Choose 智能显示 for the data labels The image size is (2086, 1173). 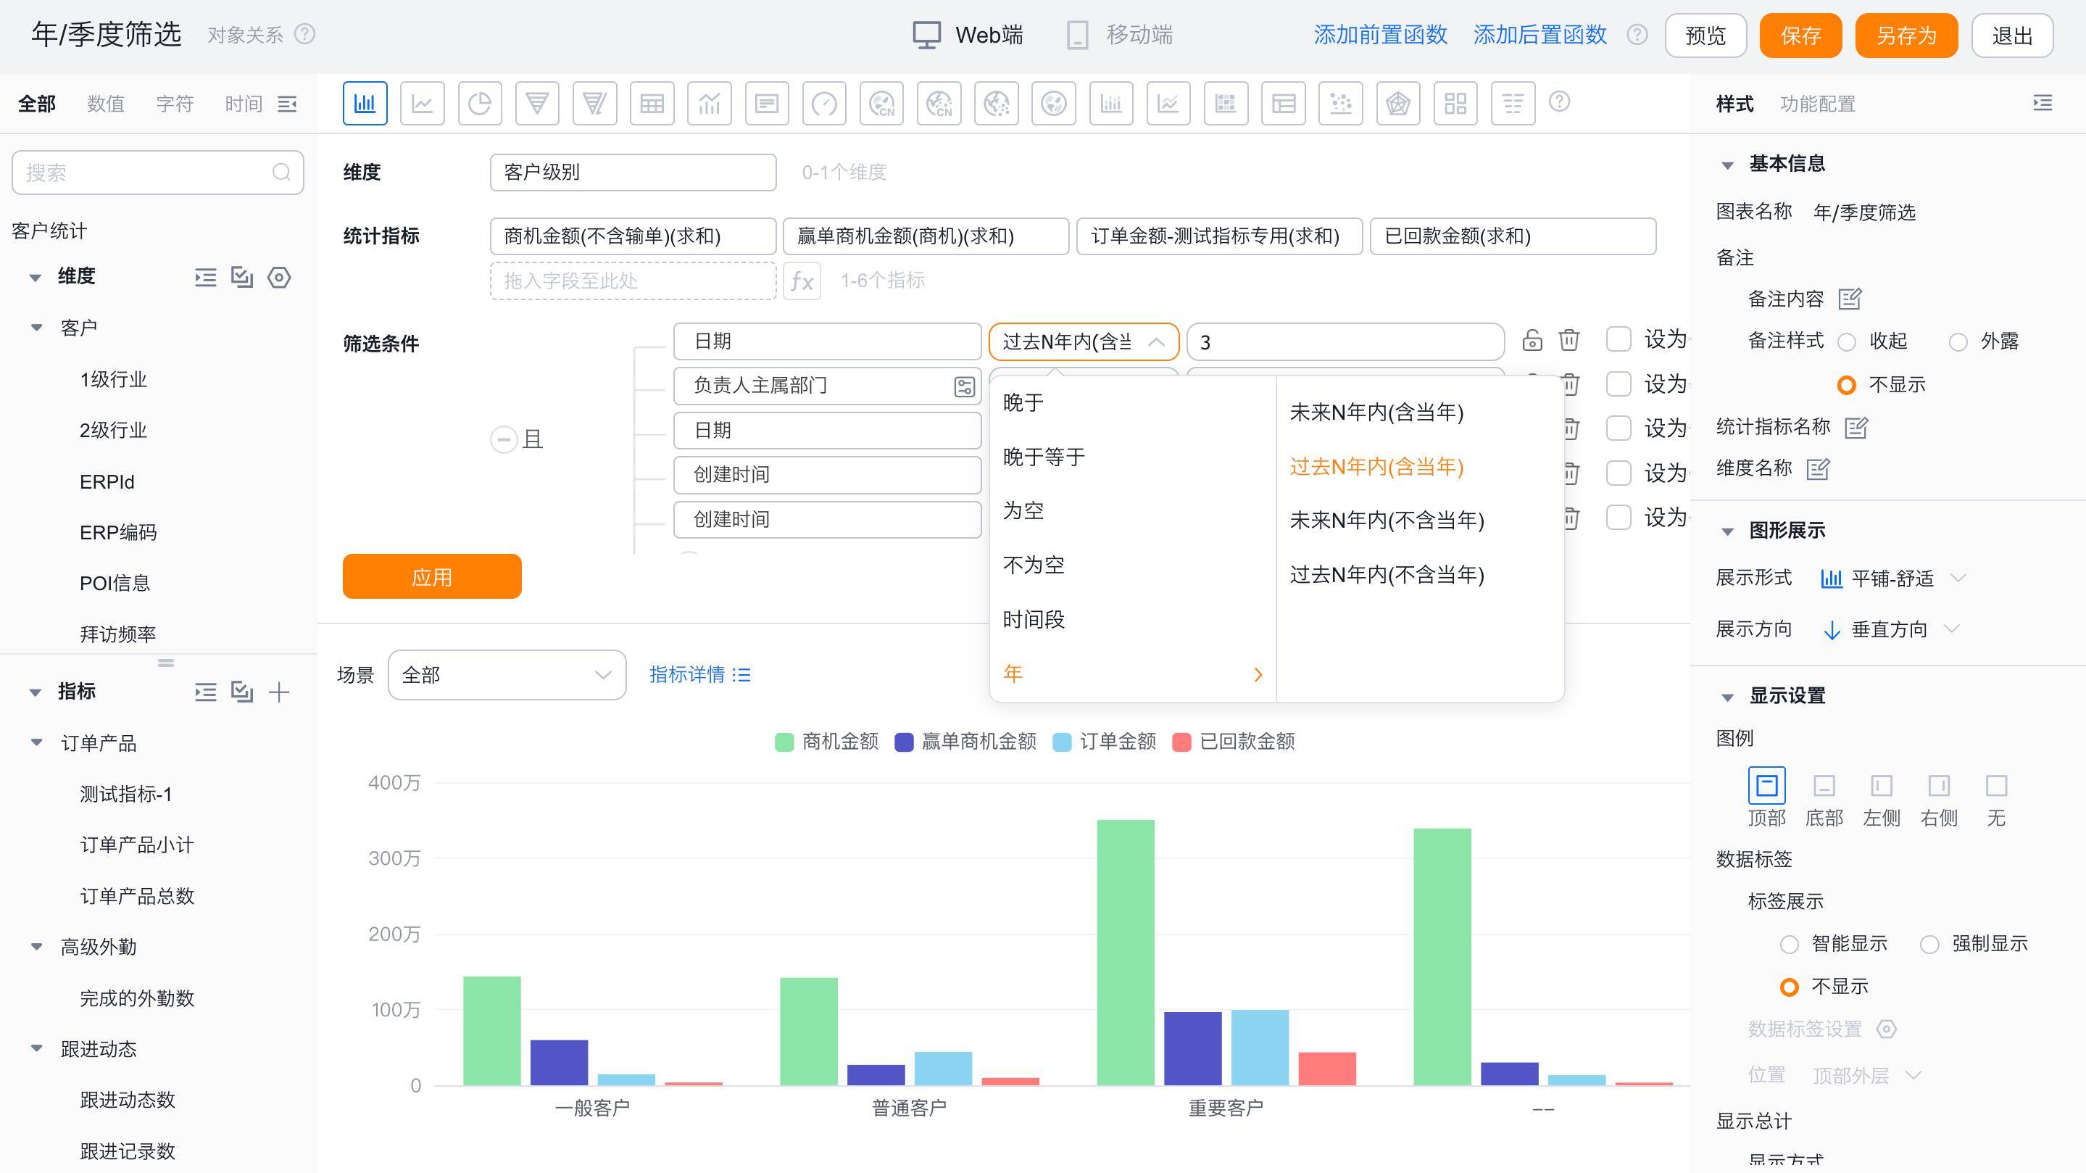click(1789, 945)
